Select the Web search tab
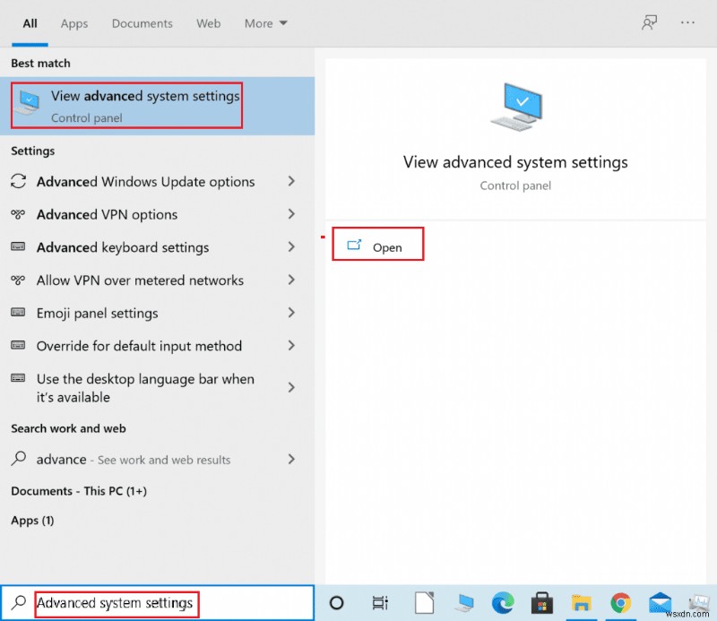 point(208,23)
